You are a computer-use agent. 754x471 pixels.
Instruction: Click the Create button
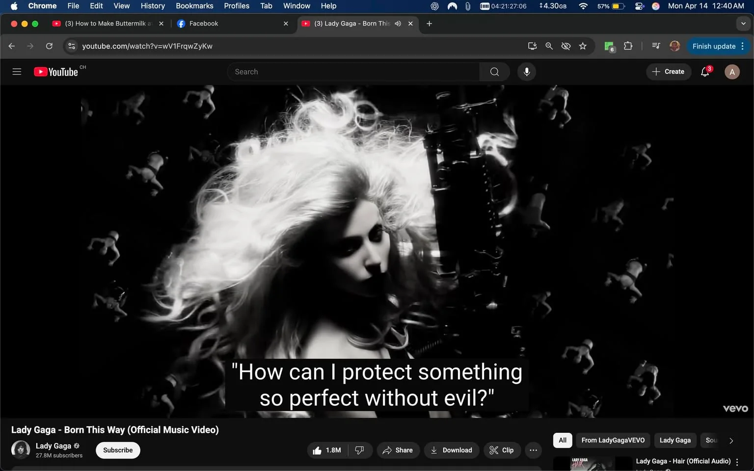pos(669,72)
